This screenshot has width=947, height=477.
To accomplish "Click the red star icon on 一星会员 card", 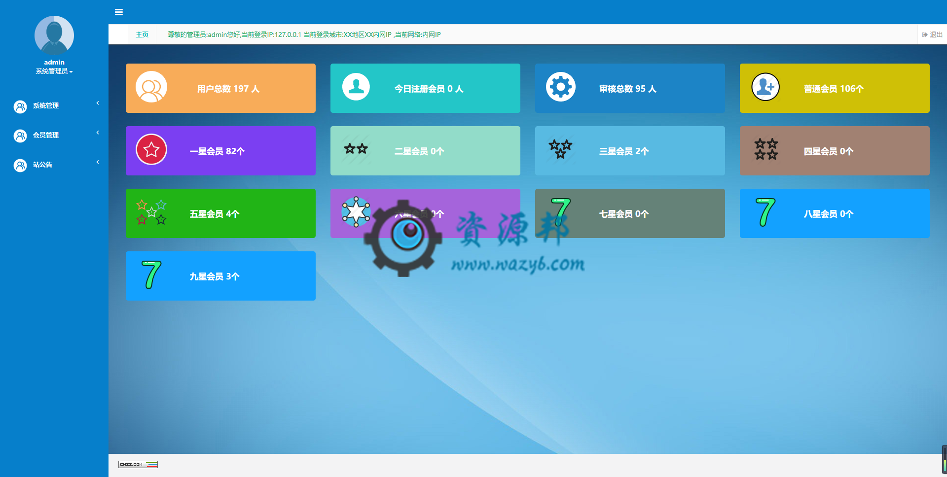I will [151, 149].
